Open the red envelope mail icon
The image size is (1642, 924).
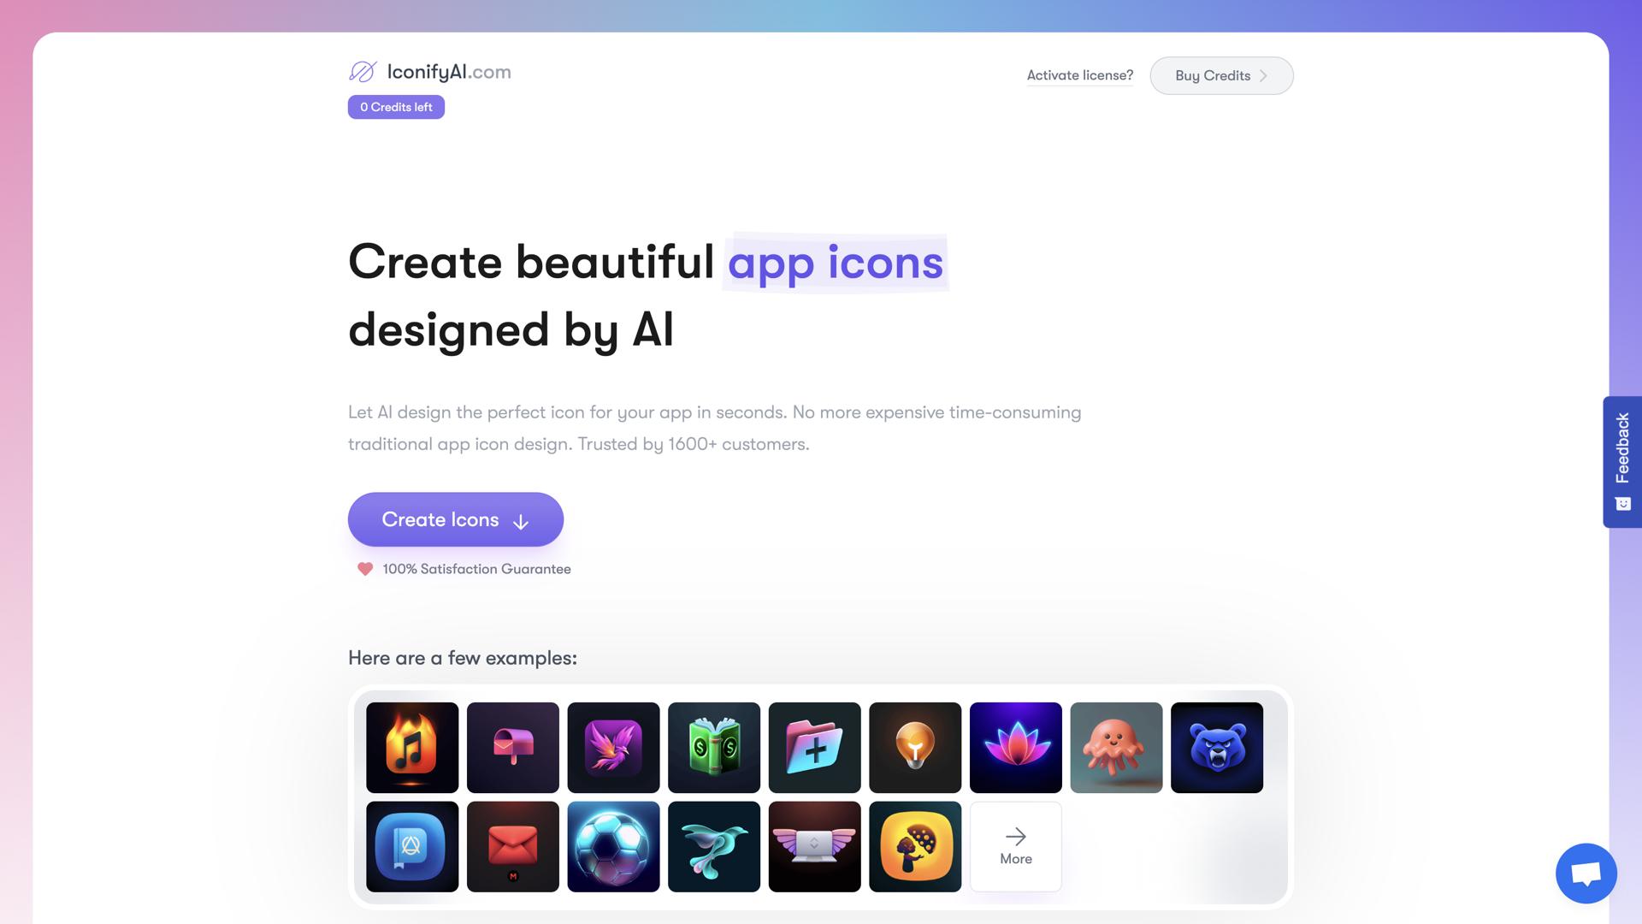(x=513, y=847)
